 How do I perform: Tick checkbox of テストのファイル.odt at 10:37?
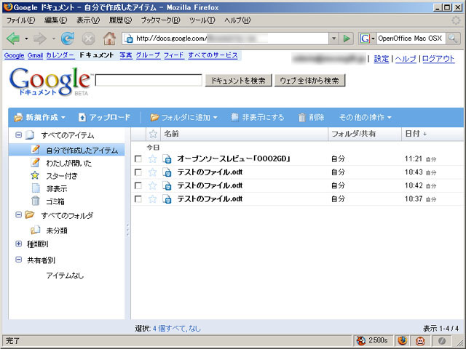coord(138,198)
